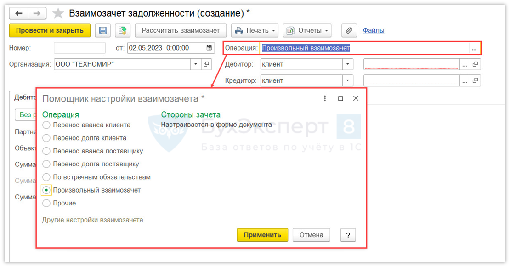Screen dimensions: 510x267
Task: Click ellipsis button in Дебитор partner field
Action: click(465, 64)
